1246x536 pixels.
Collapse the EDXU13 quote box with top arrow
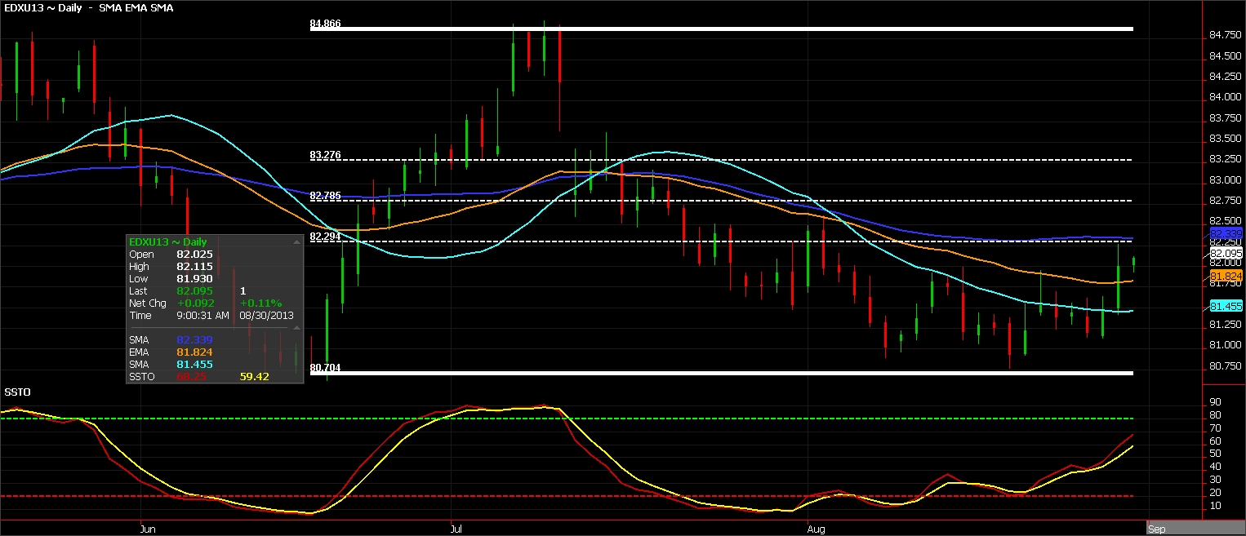pyautogui.click(x=296, y=242)
